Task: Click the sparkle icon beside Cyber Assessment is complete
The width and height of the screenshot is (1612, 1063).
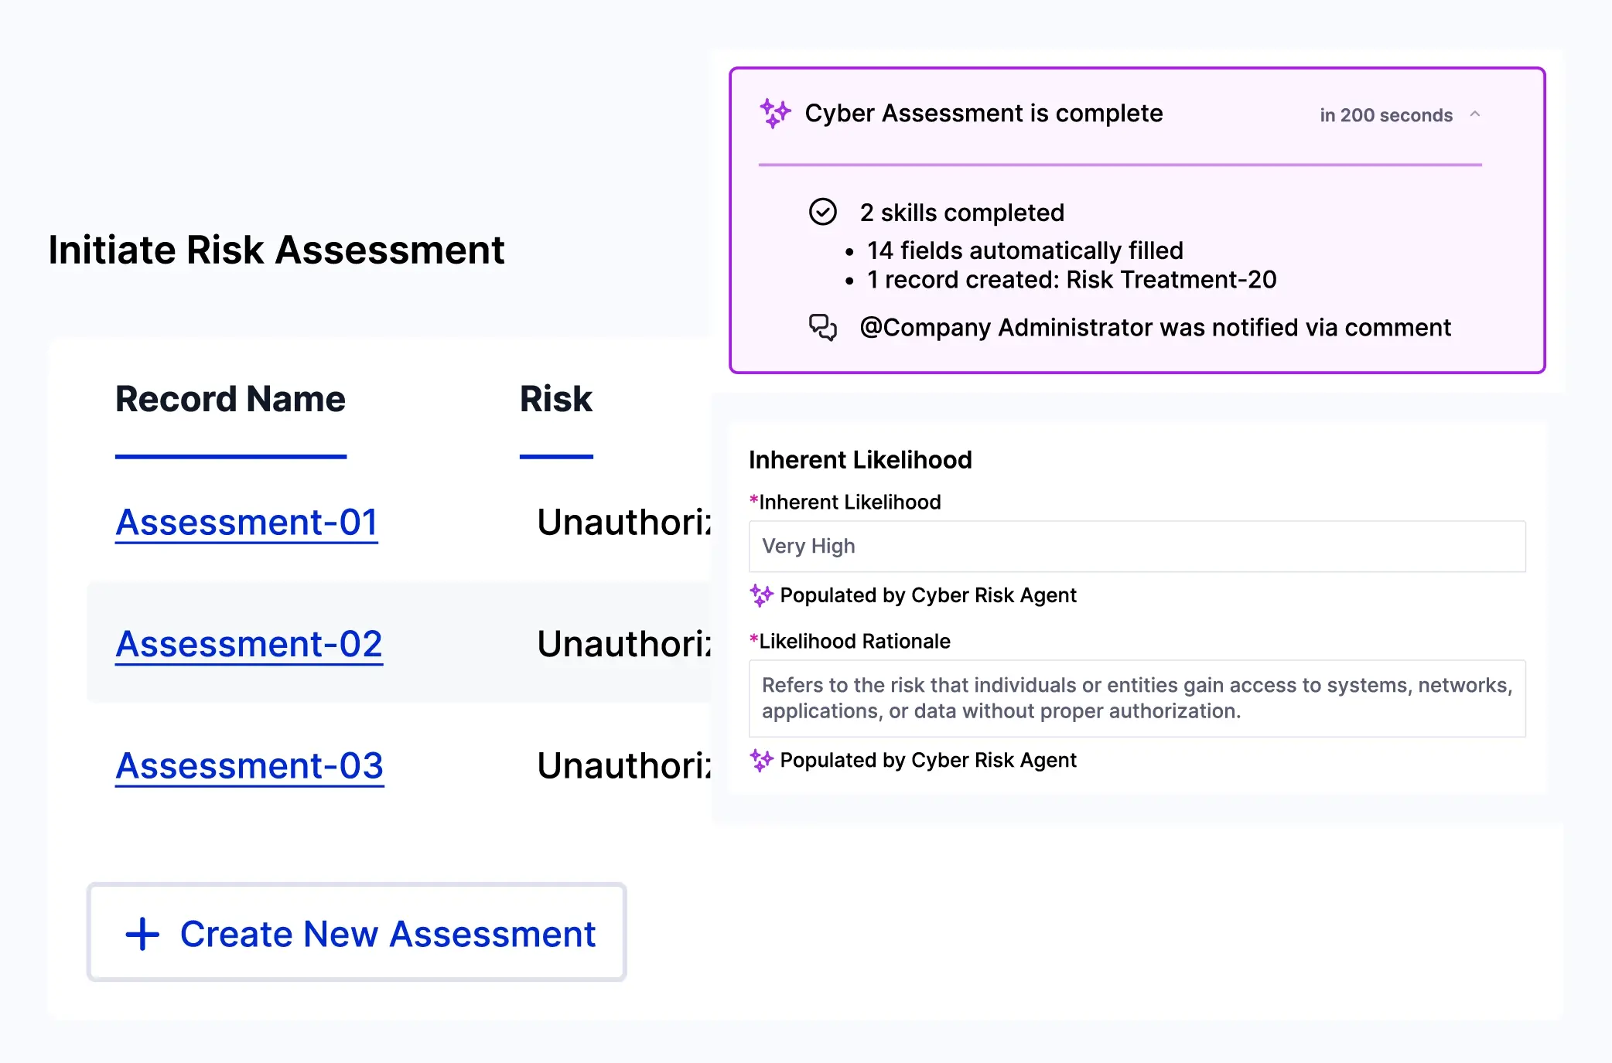Action: (775, 114)
